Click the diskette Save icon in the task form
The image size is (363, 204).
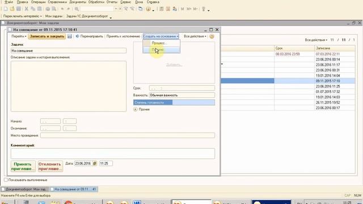pyautogui.click(x=70, y=36)
